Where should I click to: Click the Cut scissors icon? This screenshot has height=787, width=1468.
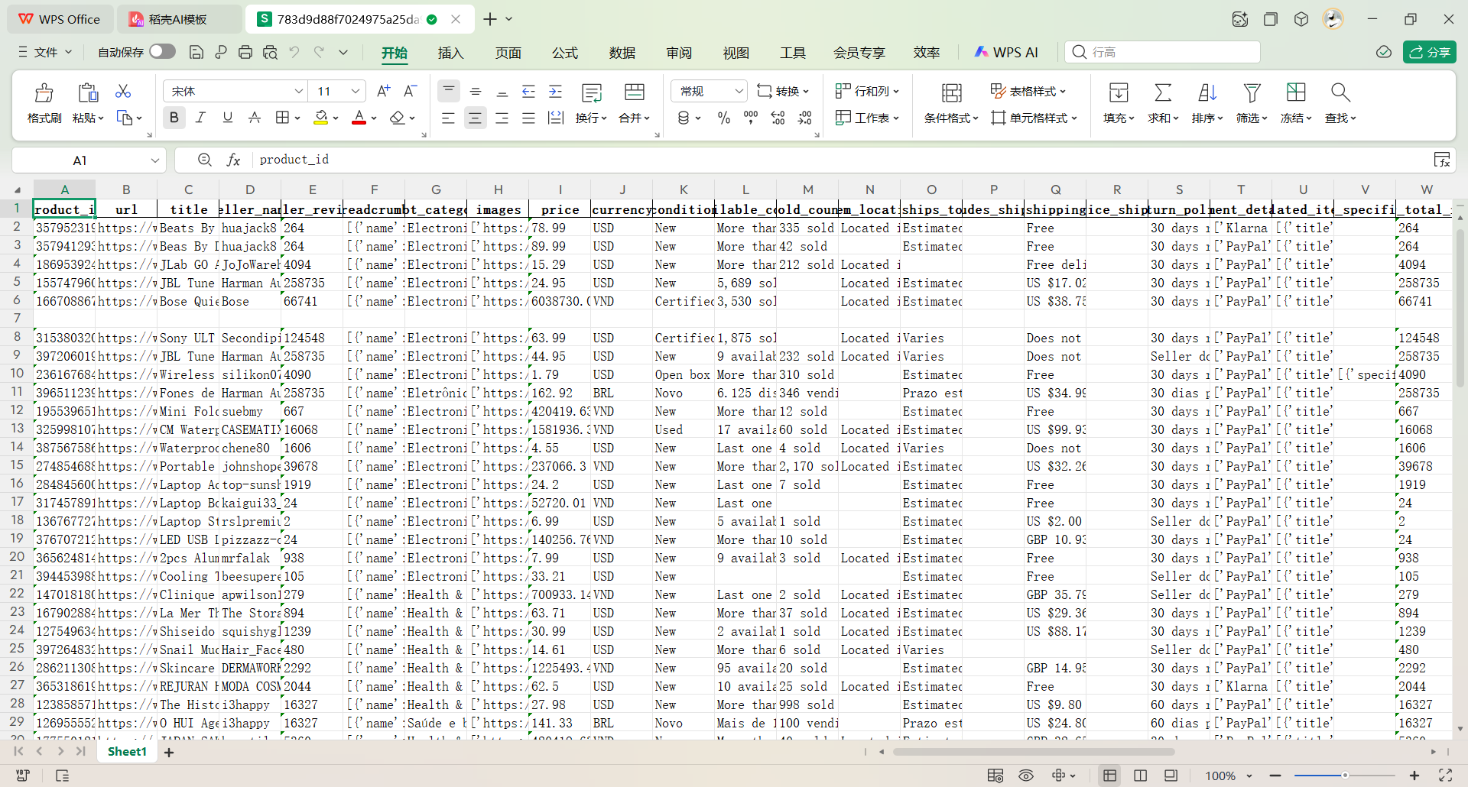click(x=123, y=92)
